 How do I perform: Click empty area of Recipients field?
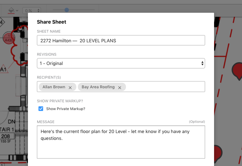(x=164, y=87)
